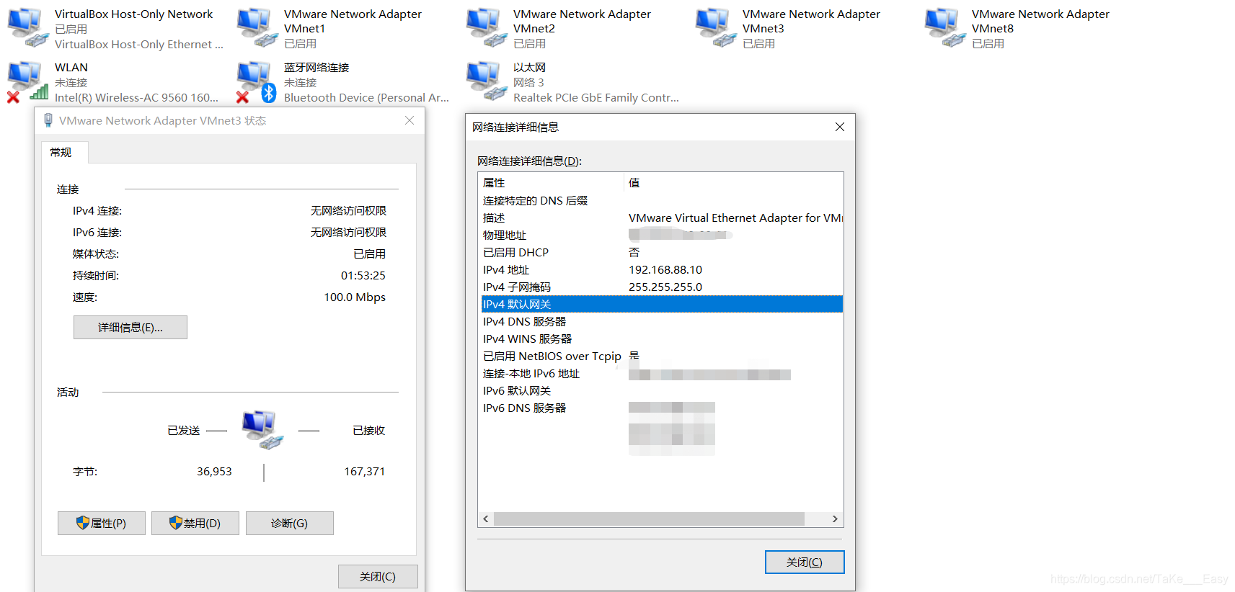Close the VMnet3 status window

coord(410,120)
